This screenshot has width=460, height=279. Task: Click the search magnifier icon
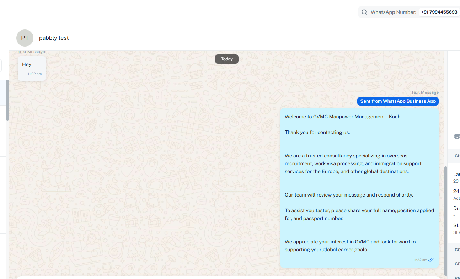(364, 12)
